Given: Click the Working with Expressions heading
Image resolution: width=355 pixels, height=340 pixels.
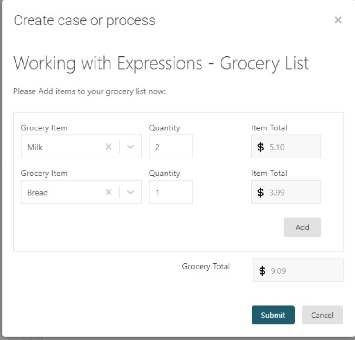Looking at the screenshot, I should [x=161, y=63].
